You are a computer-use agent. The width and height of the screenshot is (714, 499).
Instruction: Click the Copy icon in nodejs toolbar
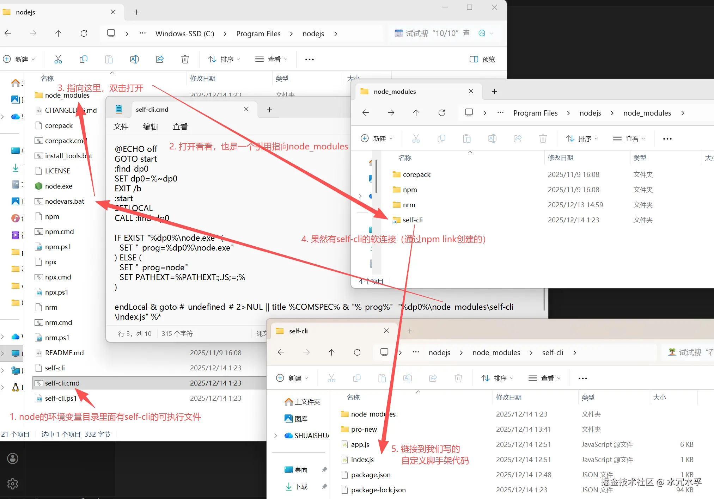click(84, 59)
